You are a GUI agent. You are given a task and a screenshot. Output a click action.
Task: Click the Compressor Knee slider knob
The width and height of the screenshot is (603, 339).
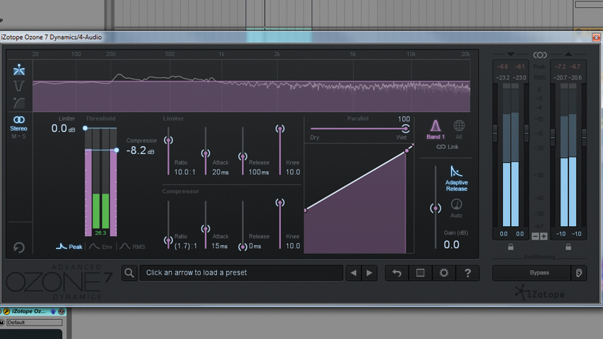pyautogui.click(x=280, y=203)
